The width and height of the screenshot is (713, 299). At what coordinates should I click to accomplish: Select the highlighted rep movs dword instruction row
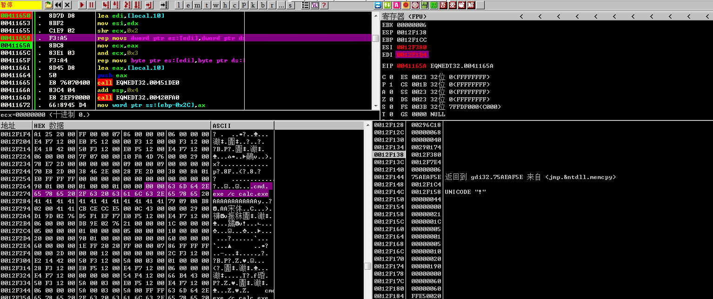coord(186,38)
